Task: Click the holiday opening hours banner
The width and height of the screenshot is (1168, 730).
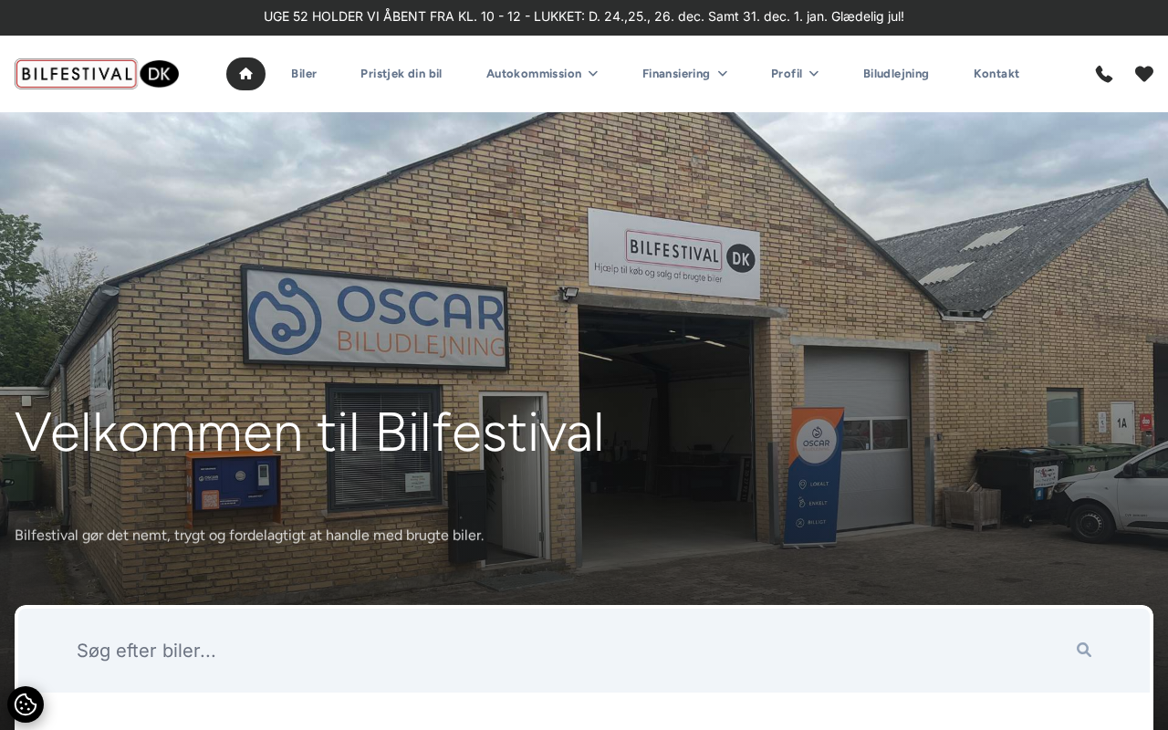Action: click(x=584, y=16)
